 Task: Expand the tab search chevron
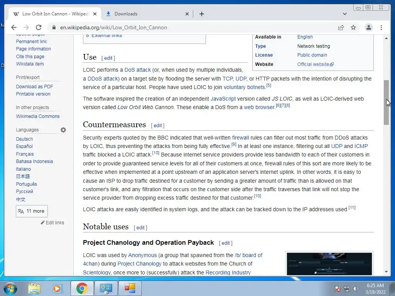[344, 14]
